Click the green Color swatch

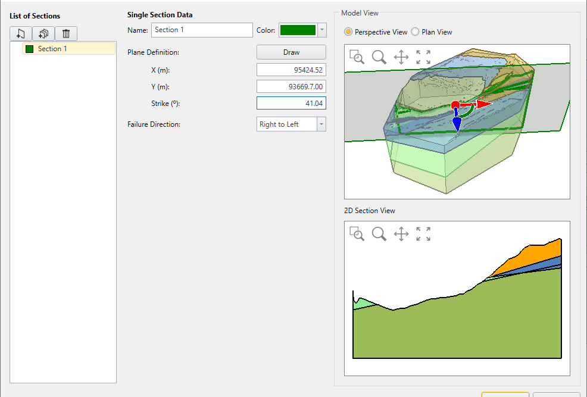point(298,30)
